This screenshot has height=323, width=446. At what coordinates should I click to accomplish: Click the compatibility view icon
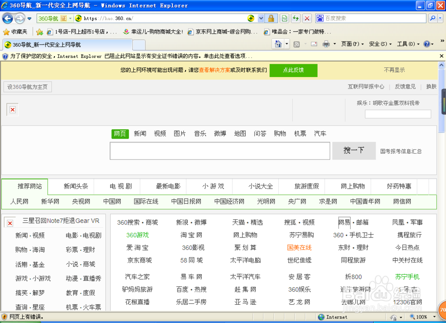(x=285, y=18)
